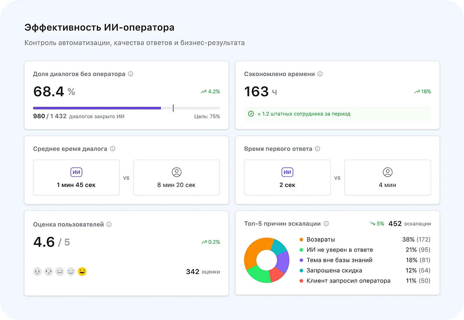Select the angry face rating emoji
The width and height of the screenshot is (464, 320).
pyautogui.click(x=37, y=272)
